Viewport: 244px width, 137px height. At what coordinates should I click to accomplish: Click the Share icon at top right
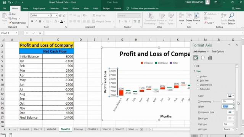pos(233,8)
